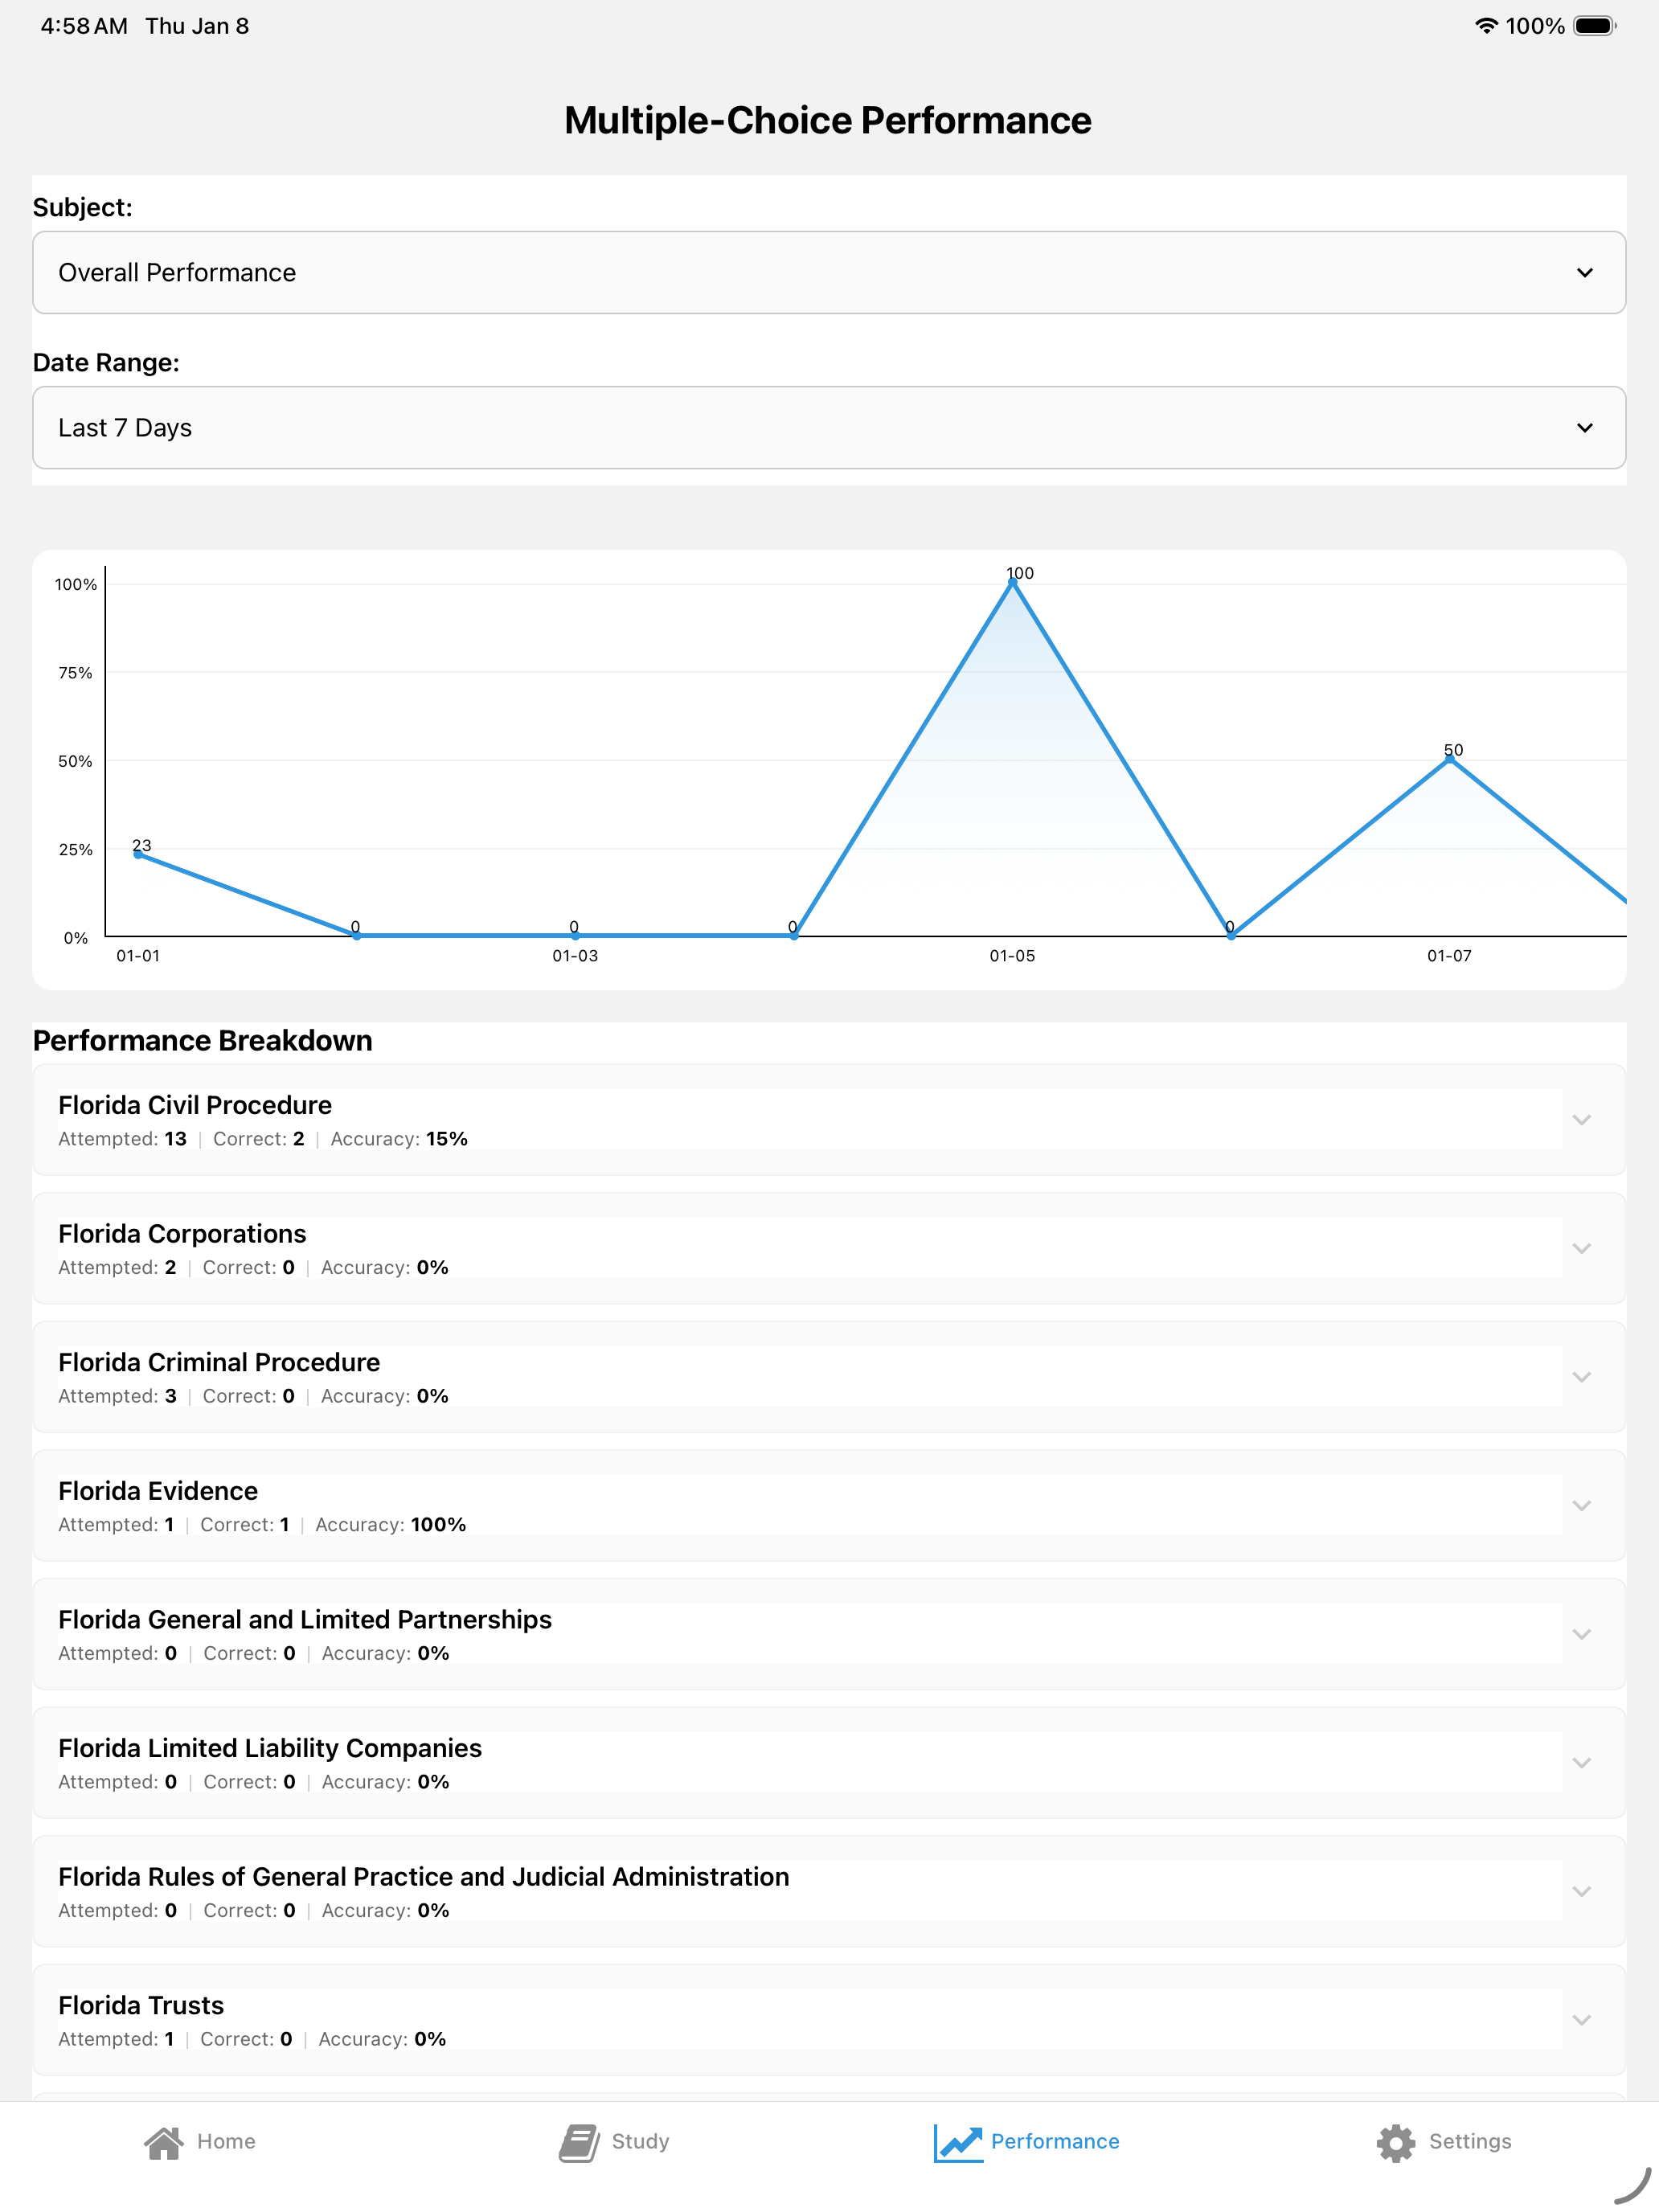1659x2212 pixels.
Task: Open the Subject dropdown showing Overall Performance
Action: [829, 272]
